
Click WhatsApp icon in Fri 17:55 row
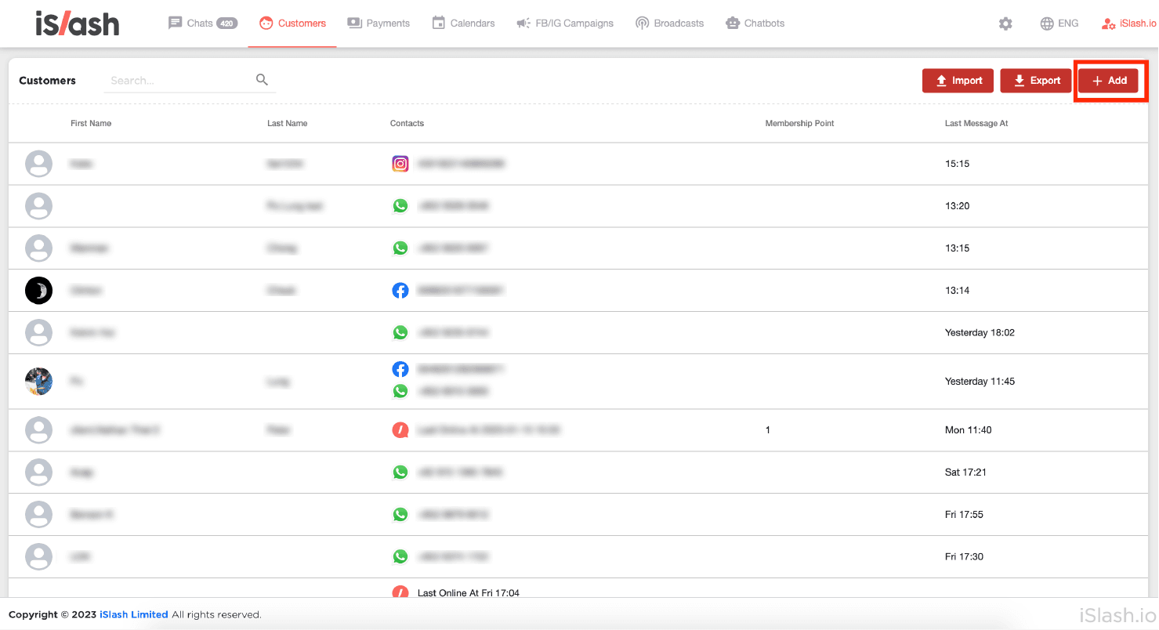pos(400,515)
